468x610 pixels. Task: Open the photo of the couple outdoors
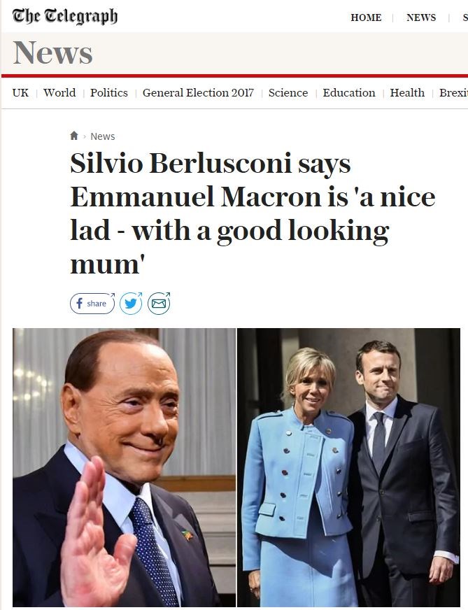(348, 467)
